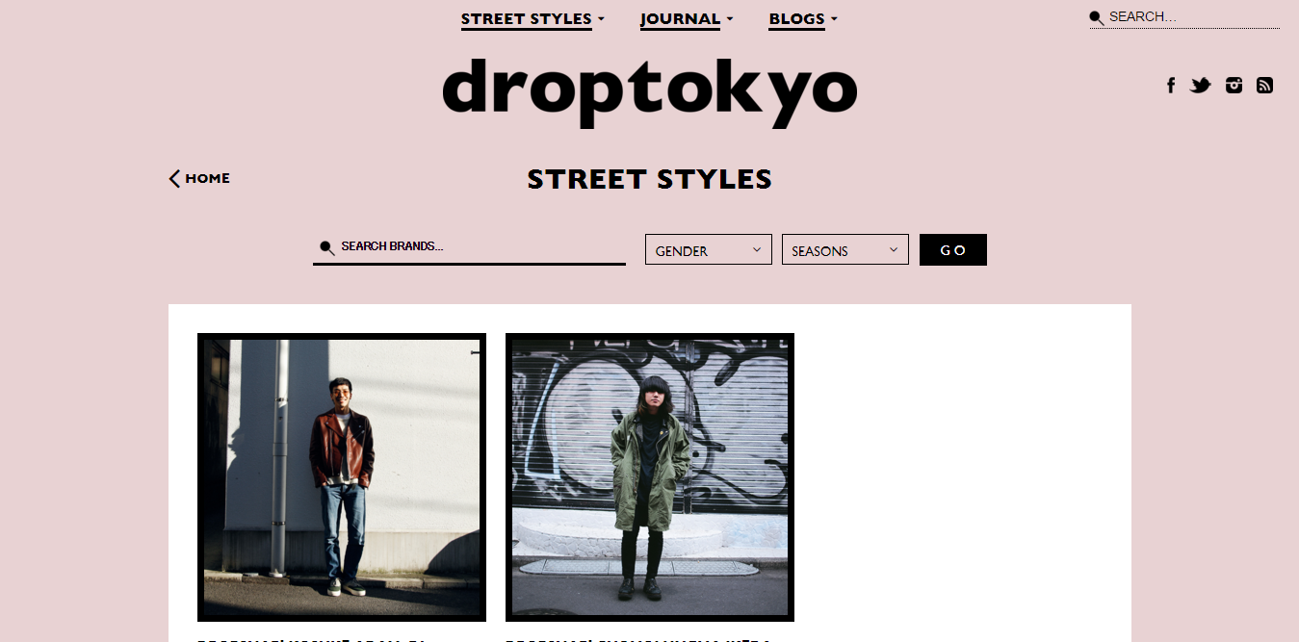
Task: Click the back chevron next to Home
Action: (174, 178)
